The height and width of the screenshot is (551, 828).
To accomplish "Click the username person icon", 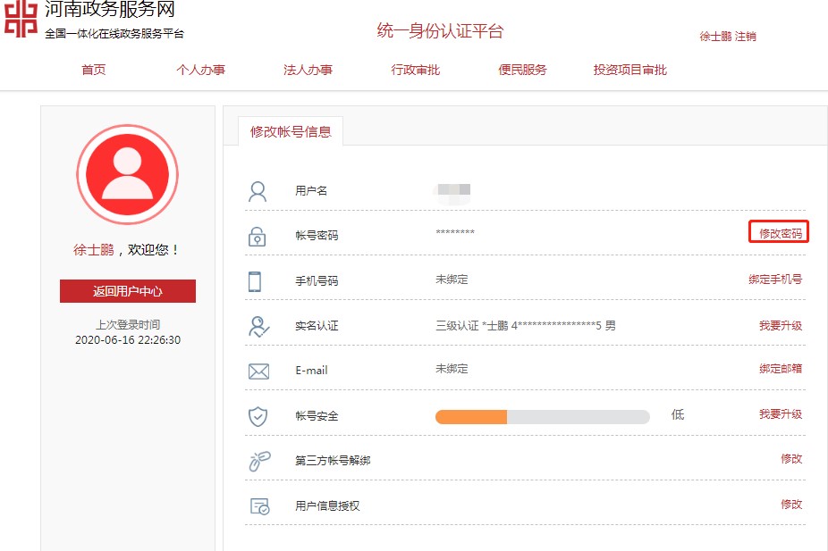I will coord(258,191).
